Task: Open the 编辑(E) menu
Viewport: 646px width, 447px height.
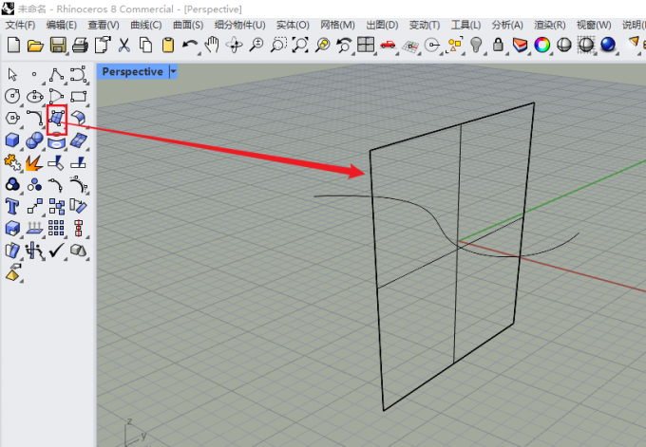Action: [62, 25]
